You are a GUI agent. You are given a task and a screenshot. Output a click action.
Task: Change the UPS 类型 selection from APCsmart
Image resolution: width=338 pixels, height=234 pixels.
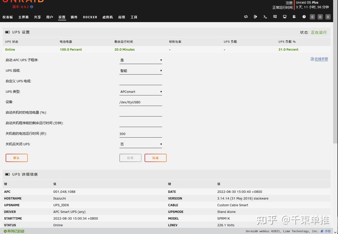pyautogui.click(x=140, y=92)
